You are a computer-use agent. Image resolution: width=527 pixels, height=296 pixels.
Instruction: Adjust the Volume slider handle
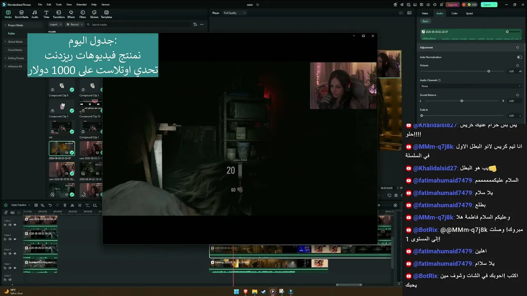489,72
